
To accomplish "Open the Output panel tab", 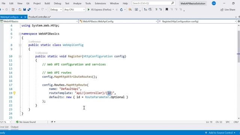I will 15,127.
